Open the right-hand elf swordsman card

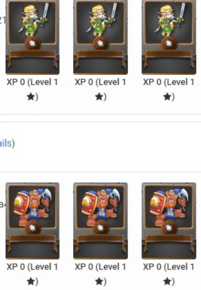[x=169, y=37]
